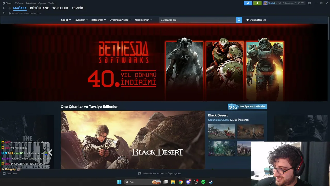
Task: Open Google Chrome from the taskbar
Action: [x=181, y=182]
